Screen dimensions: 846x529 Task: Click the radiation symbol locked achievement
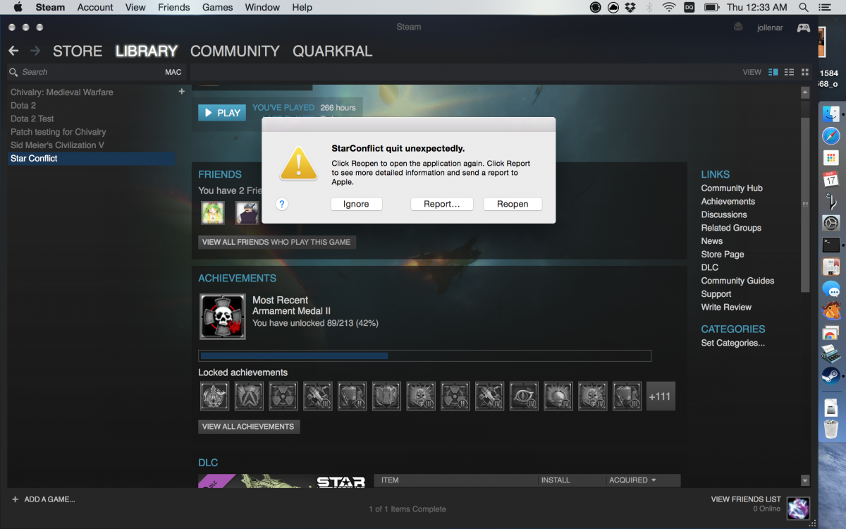click(x=283, y=396)
